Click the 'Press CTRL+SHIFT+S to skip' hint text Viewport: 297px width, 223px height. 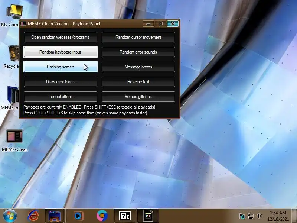[85, 113]
